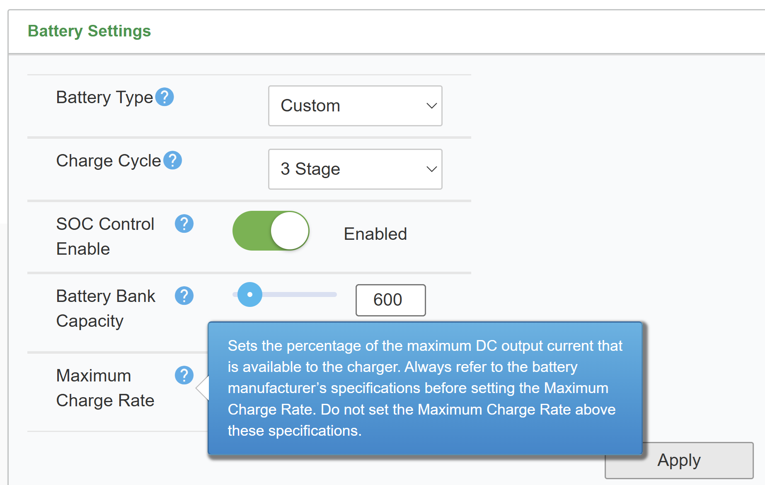765x485 pixels.
Task: Focus the capacity input field showing 600
Action: [x=390, y=300]
